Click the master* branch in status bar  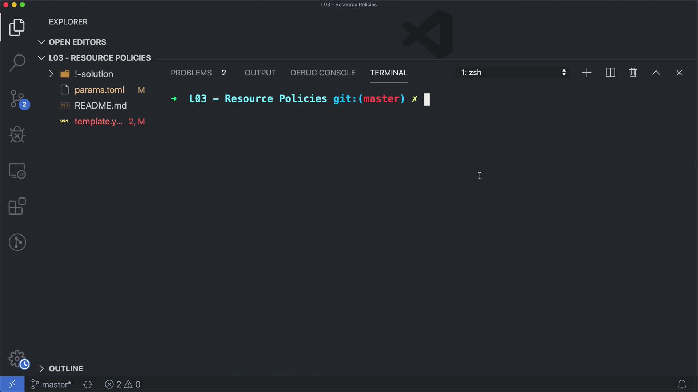[51, 384]
